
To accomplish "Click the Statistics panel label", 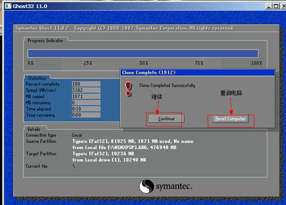I will coord(37,78).
